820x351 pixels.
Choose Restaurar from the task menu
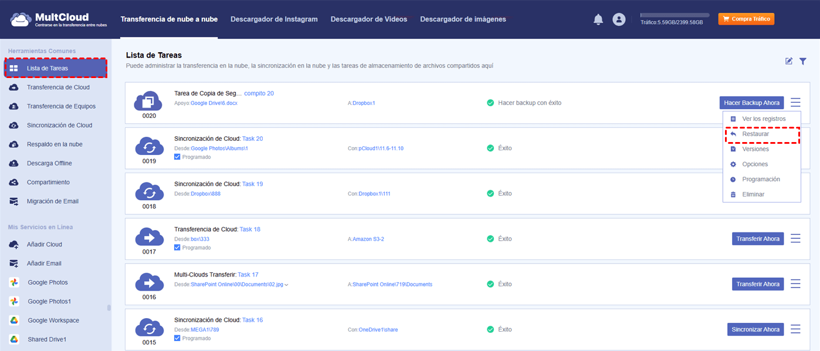point(762,134)
